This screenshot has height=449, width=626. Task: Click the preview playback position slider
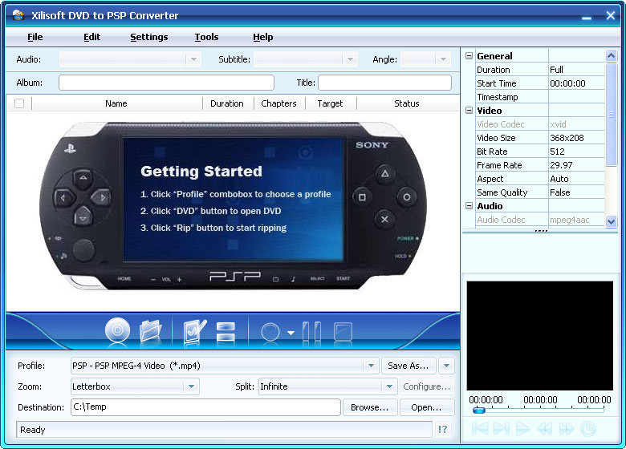478,410
